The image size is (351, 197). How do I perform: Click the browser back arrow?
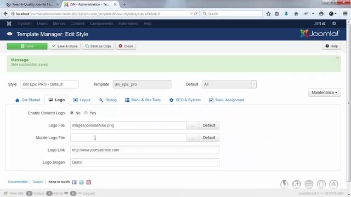(5, 14)
